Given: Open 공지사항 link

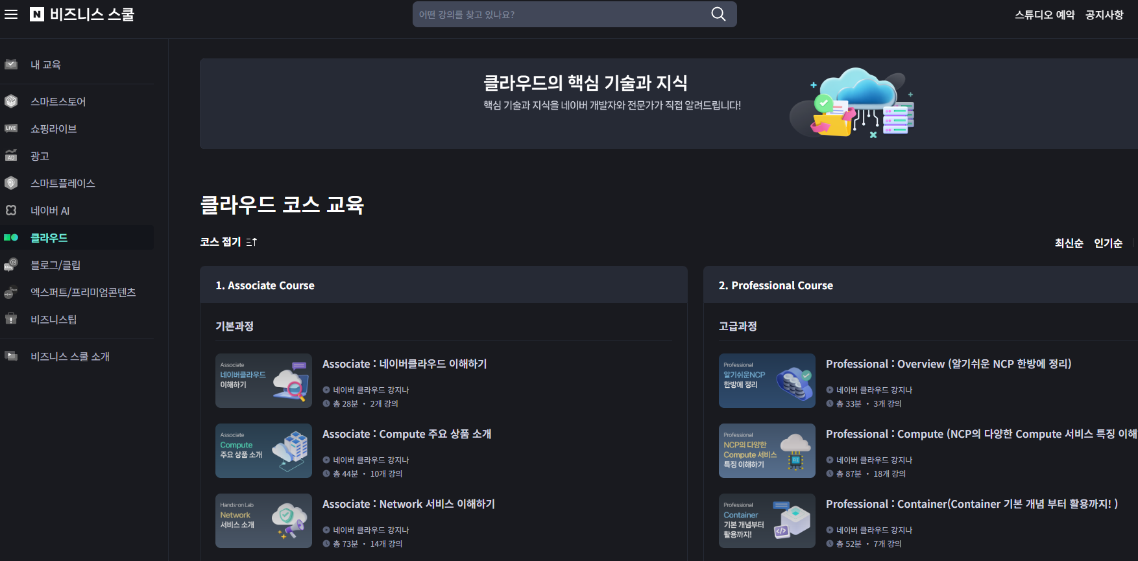Looking at the screenshot, I should click(x=1104, y=15).
